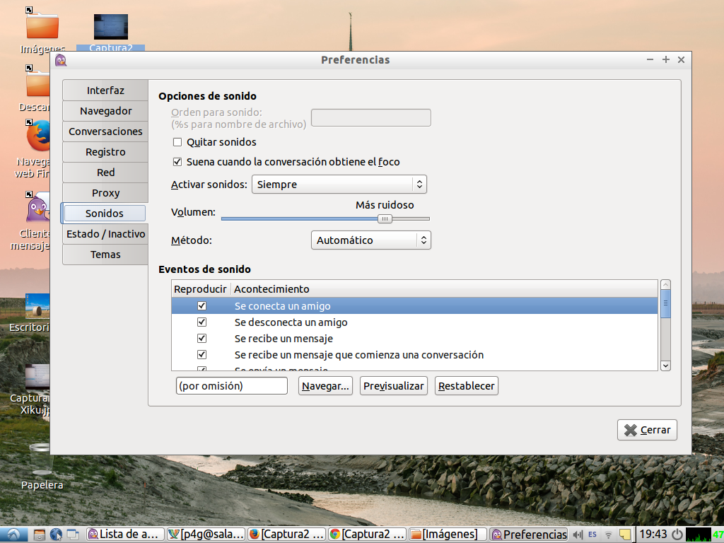Click the Previsualizar button
The height and width of the screenshot is (543, 724).
393,386
